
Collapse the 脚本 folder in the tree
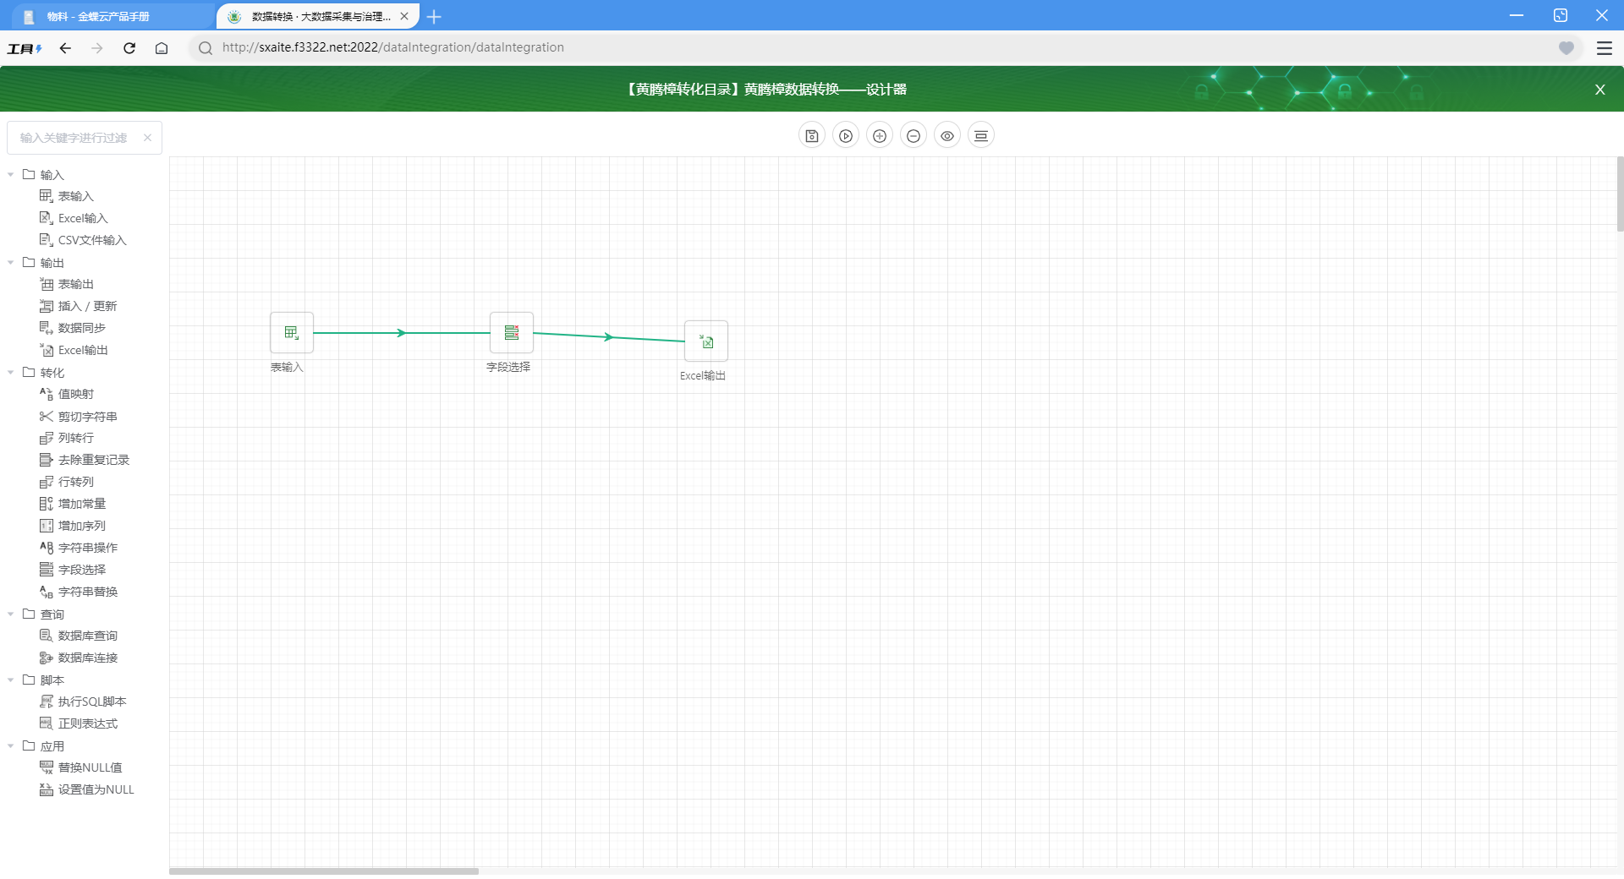[x=11, y=680]
